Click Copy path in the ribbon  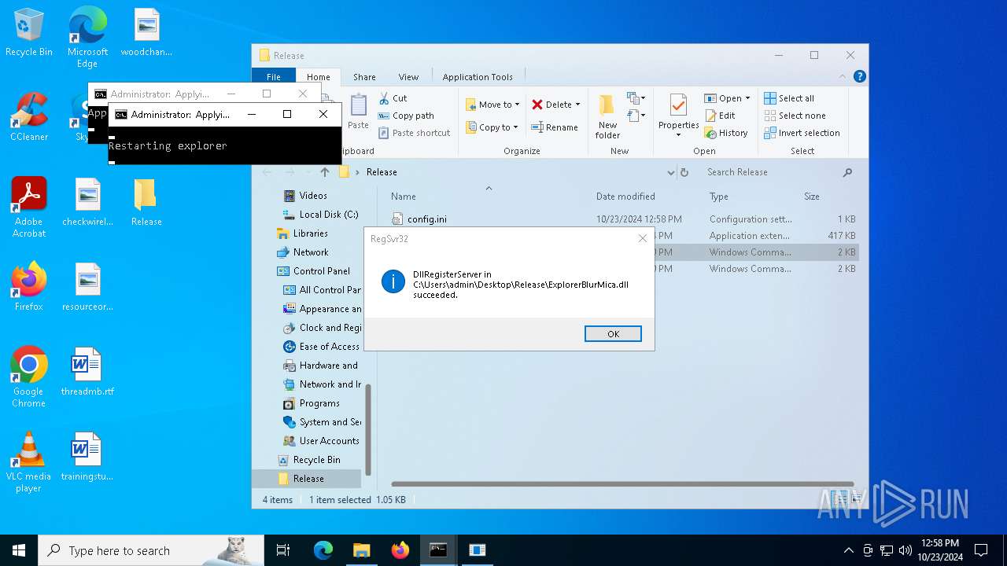(x=406, y=116)
